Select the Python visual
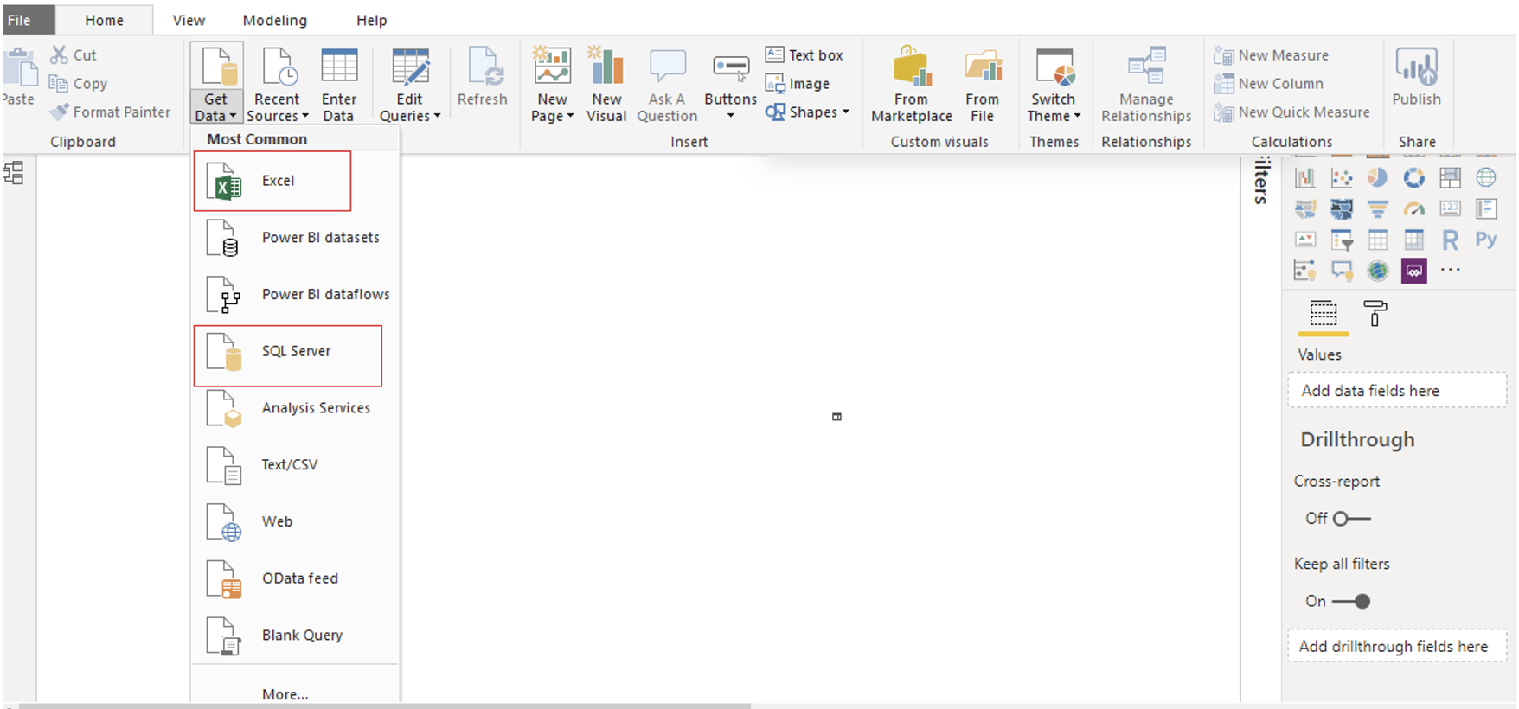This screenshot has width=1519, height=709. [1486, 240]
